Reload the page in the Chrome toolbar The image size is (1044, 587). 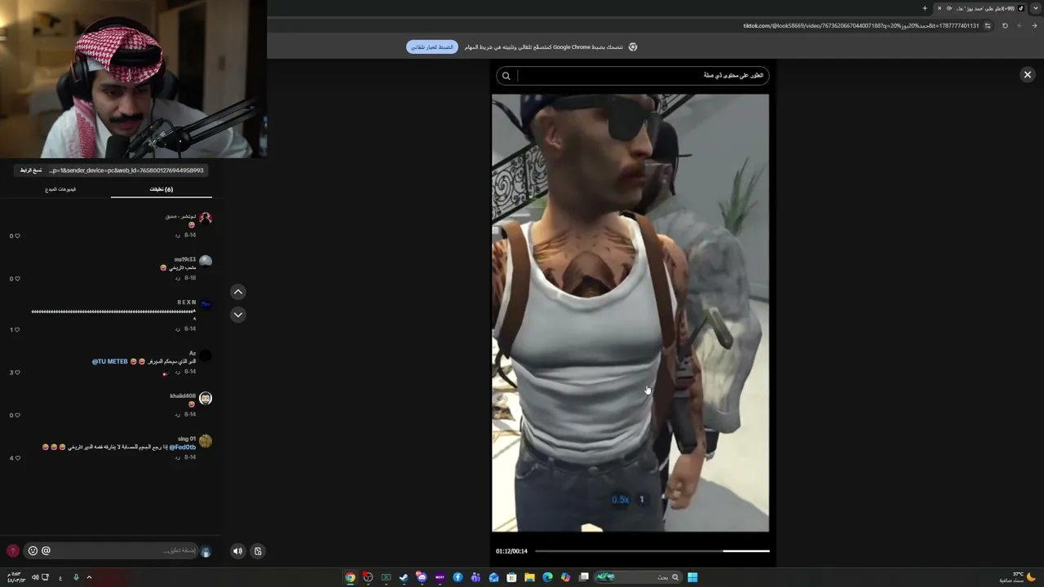[1005, 25]
